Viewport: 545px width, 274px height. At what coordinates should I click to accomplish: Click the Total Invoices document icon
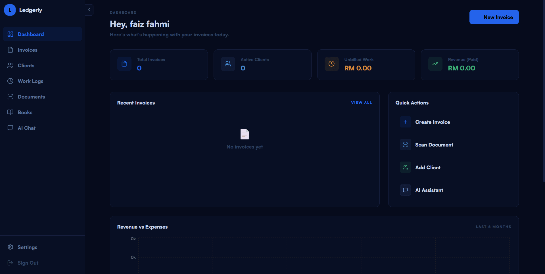pos(124,64)
